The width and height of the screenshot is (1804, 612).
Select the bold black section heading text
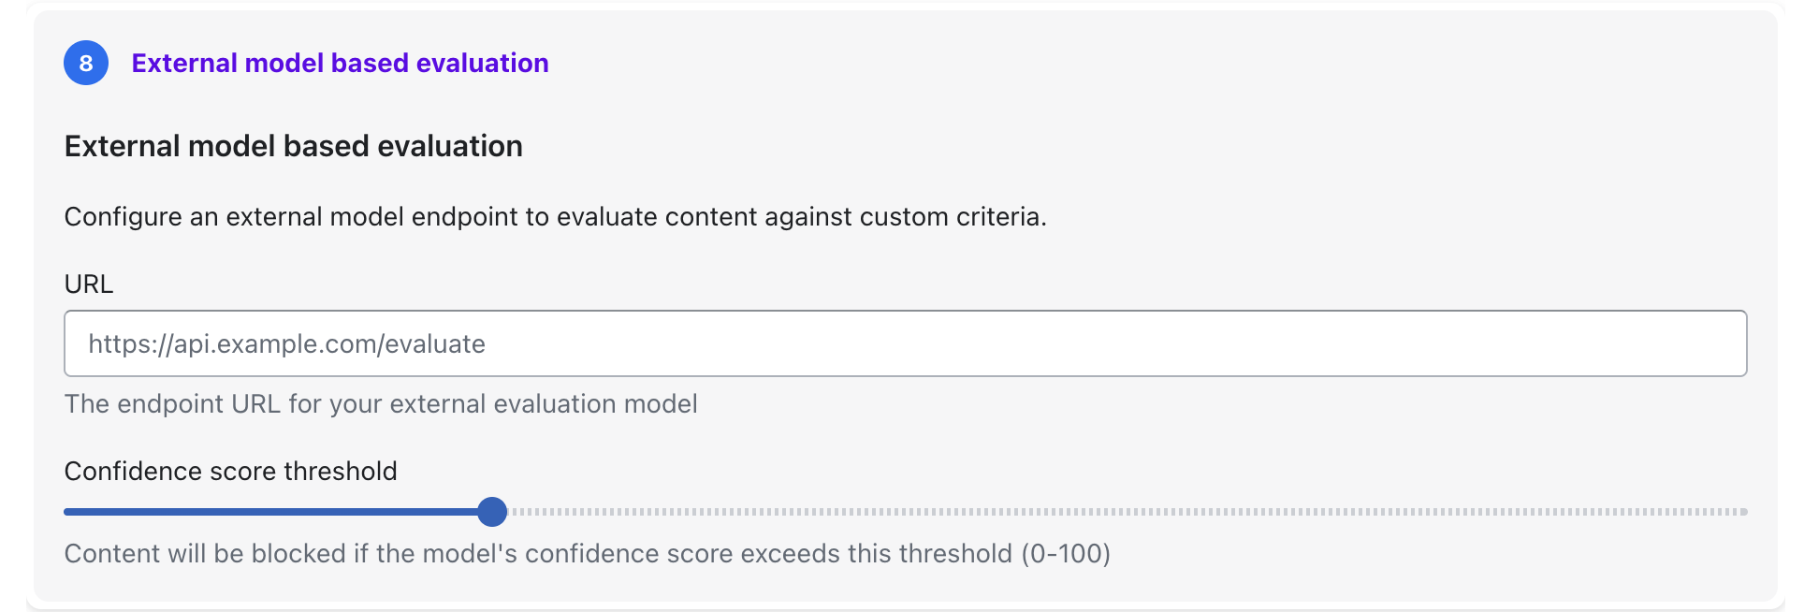(x=293, y=146)
